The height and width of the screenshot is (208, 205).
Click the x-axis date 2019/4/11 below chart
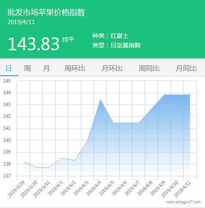pyautogui.click(x=182, y=189)
